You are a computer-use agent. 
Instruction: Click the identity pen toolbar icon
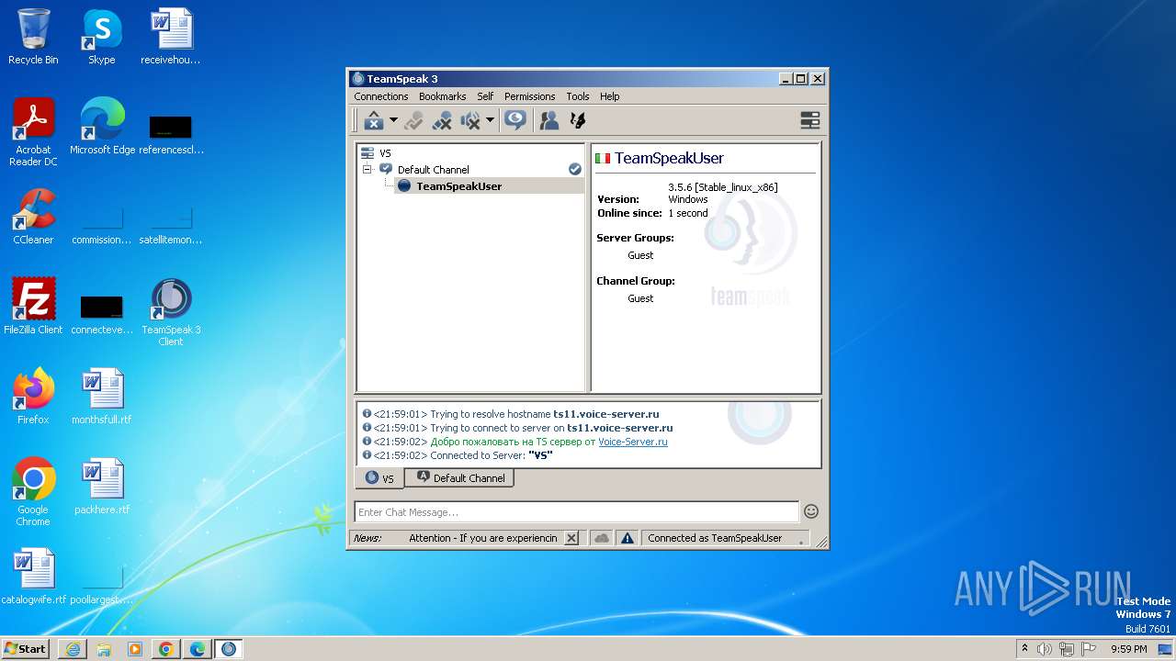tap(578, 120)
